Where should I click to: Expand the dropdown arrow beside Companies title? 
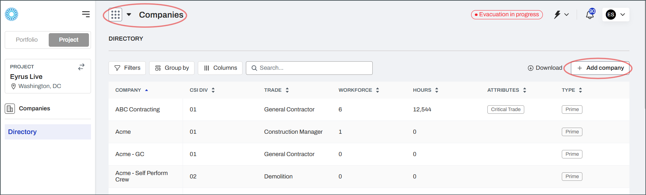(129, 15)
